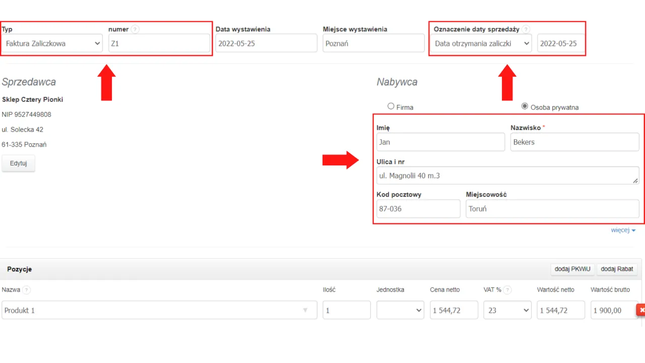Click the Nazwisko field containing Bekers
Viewport: 645px width, 363px height.
574,142
